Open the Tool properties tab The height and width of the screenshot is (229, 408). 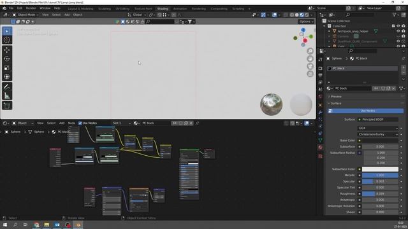(x=320, y=59)
